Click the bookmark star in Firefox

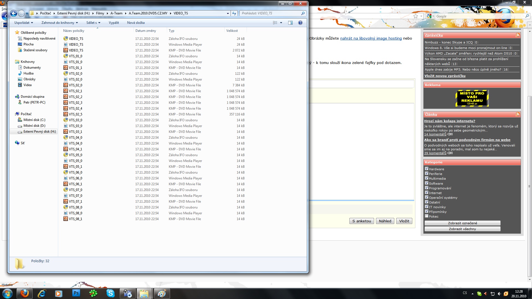(x=415, y=16)
